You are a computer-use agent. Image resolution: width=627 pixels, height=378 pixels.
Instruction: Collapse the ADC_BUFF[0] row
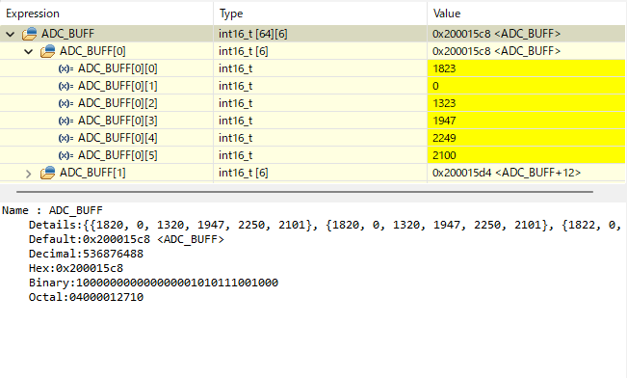pyautogui.click(x=28, y=51)
